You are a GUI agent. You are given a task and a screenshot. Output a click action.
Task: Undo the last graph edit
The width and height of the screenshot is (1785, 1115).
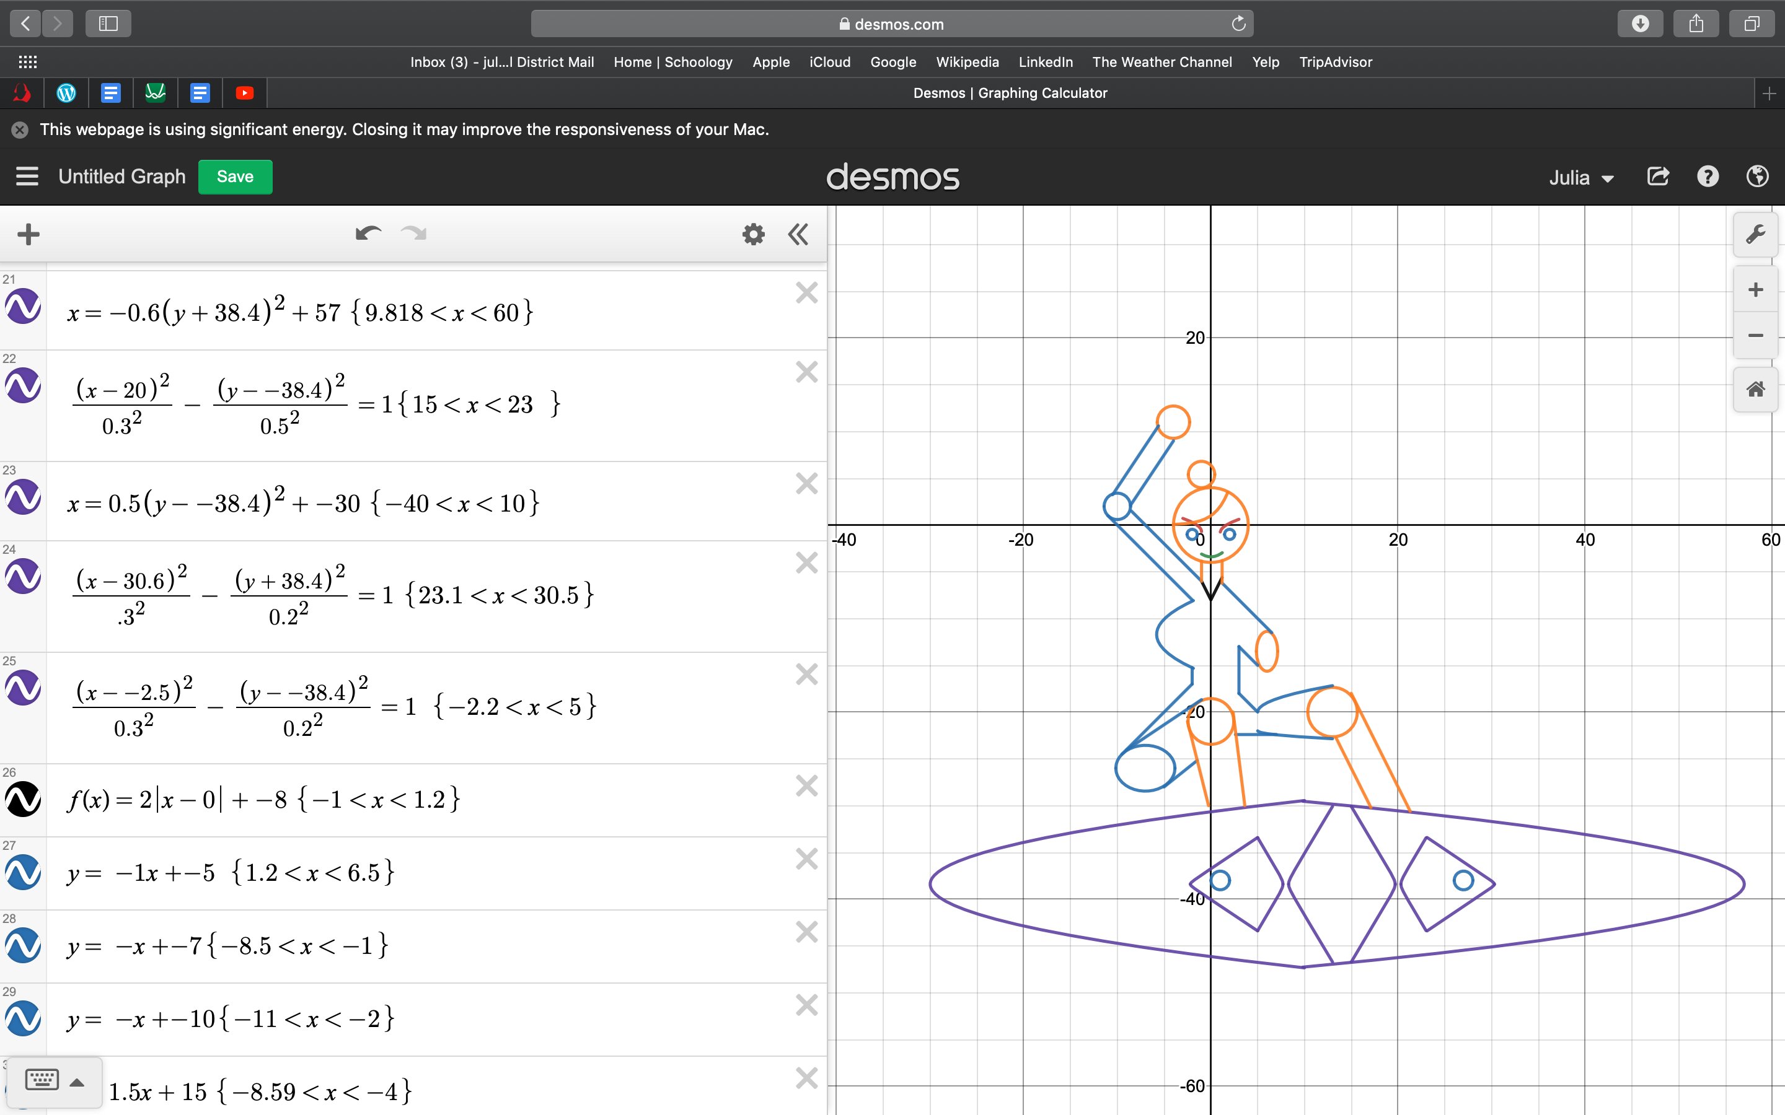(x=368, y=232)
